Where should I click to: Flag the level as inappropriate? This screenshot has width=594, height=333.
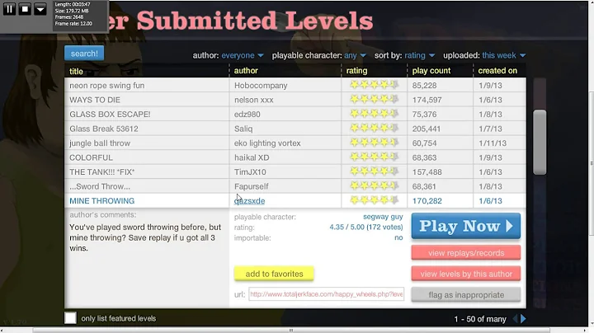tap(466, 295)
